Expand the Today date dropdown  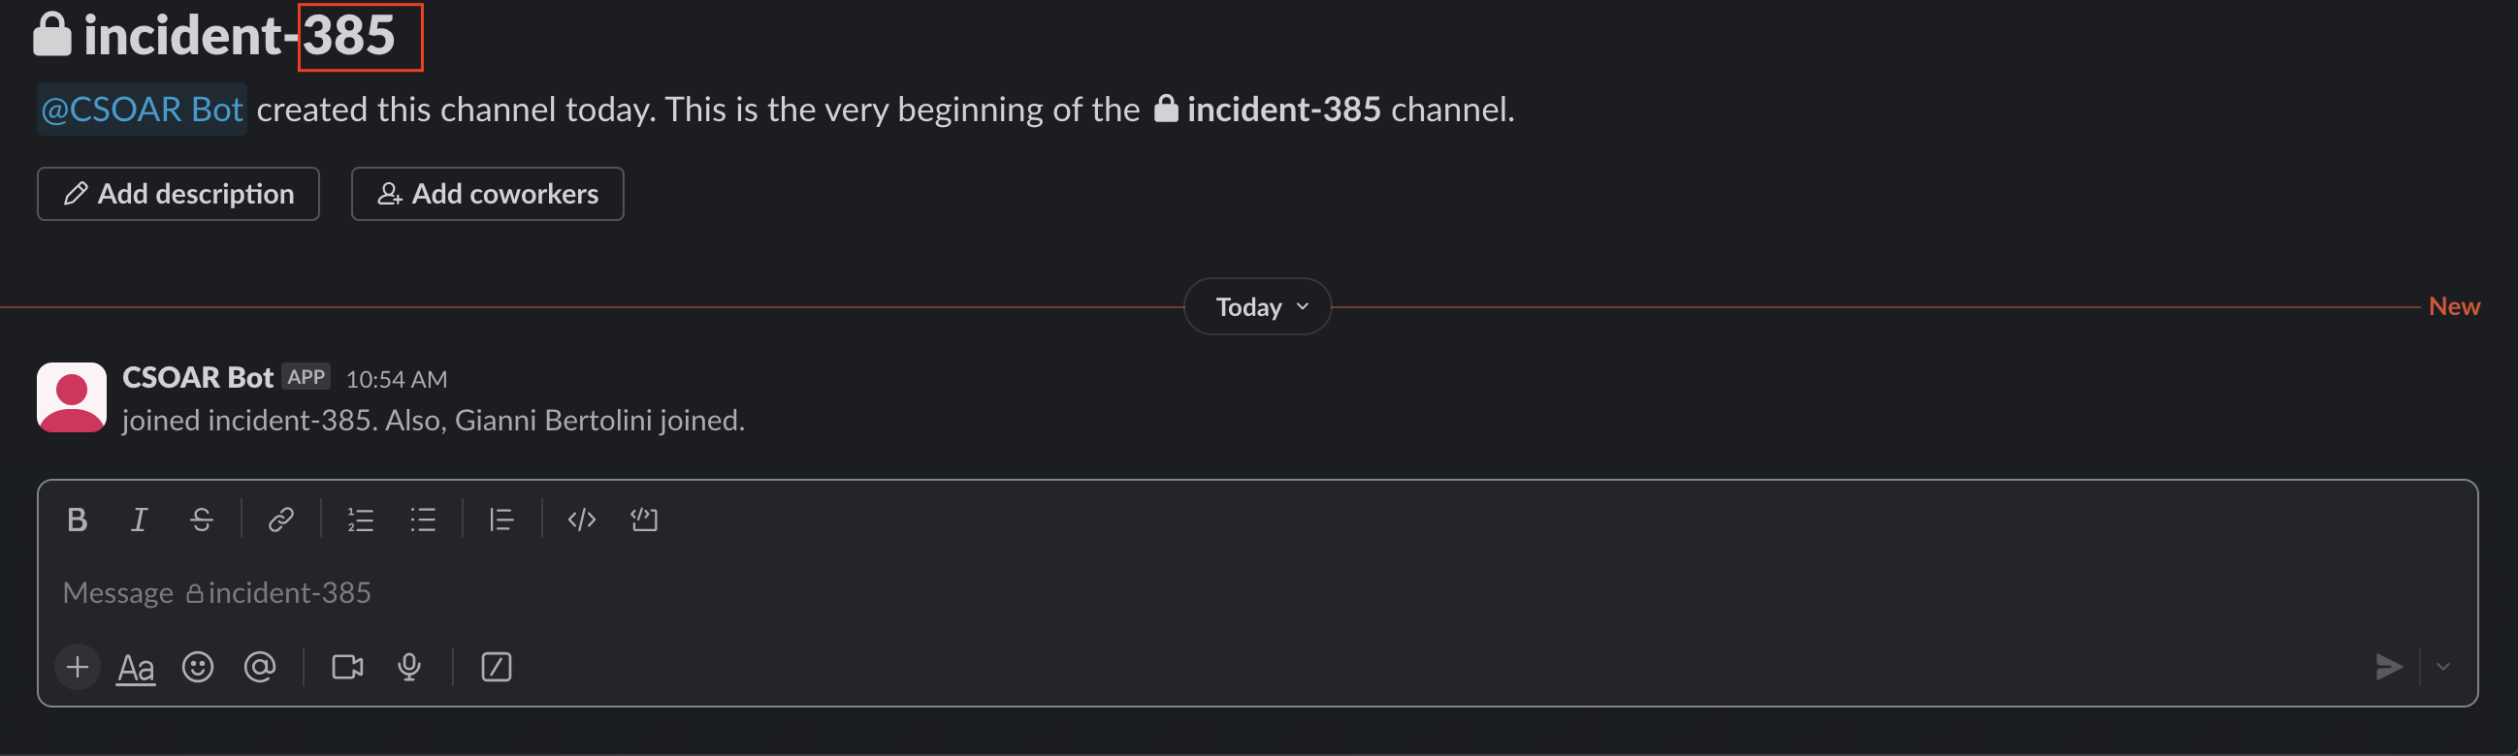pos(1257,306)
